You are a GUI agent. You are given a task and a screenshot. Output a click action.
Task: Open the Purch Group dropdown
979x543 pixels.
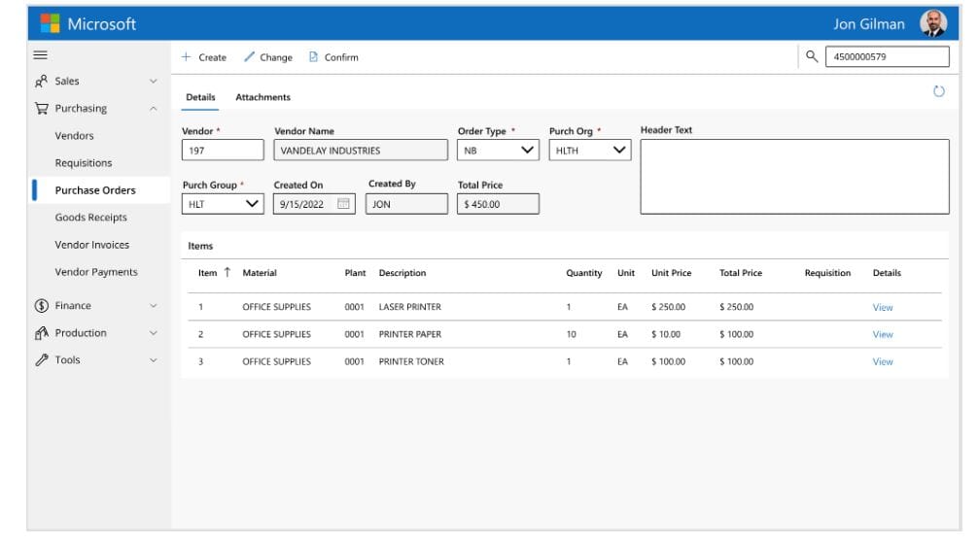click(252, 204)
